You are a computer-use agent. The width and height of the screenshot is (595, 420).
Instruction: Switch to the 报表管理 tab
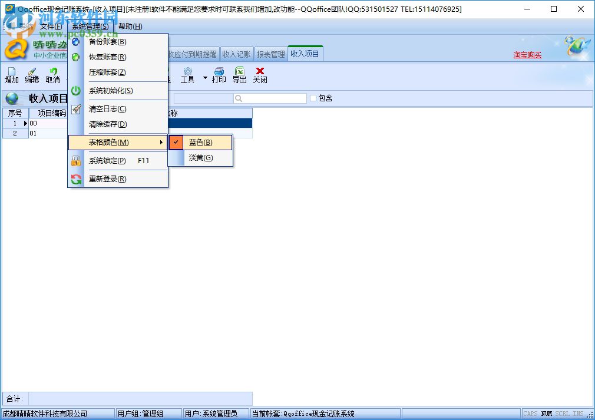pyautogui.click(x=270, y=52)
